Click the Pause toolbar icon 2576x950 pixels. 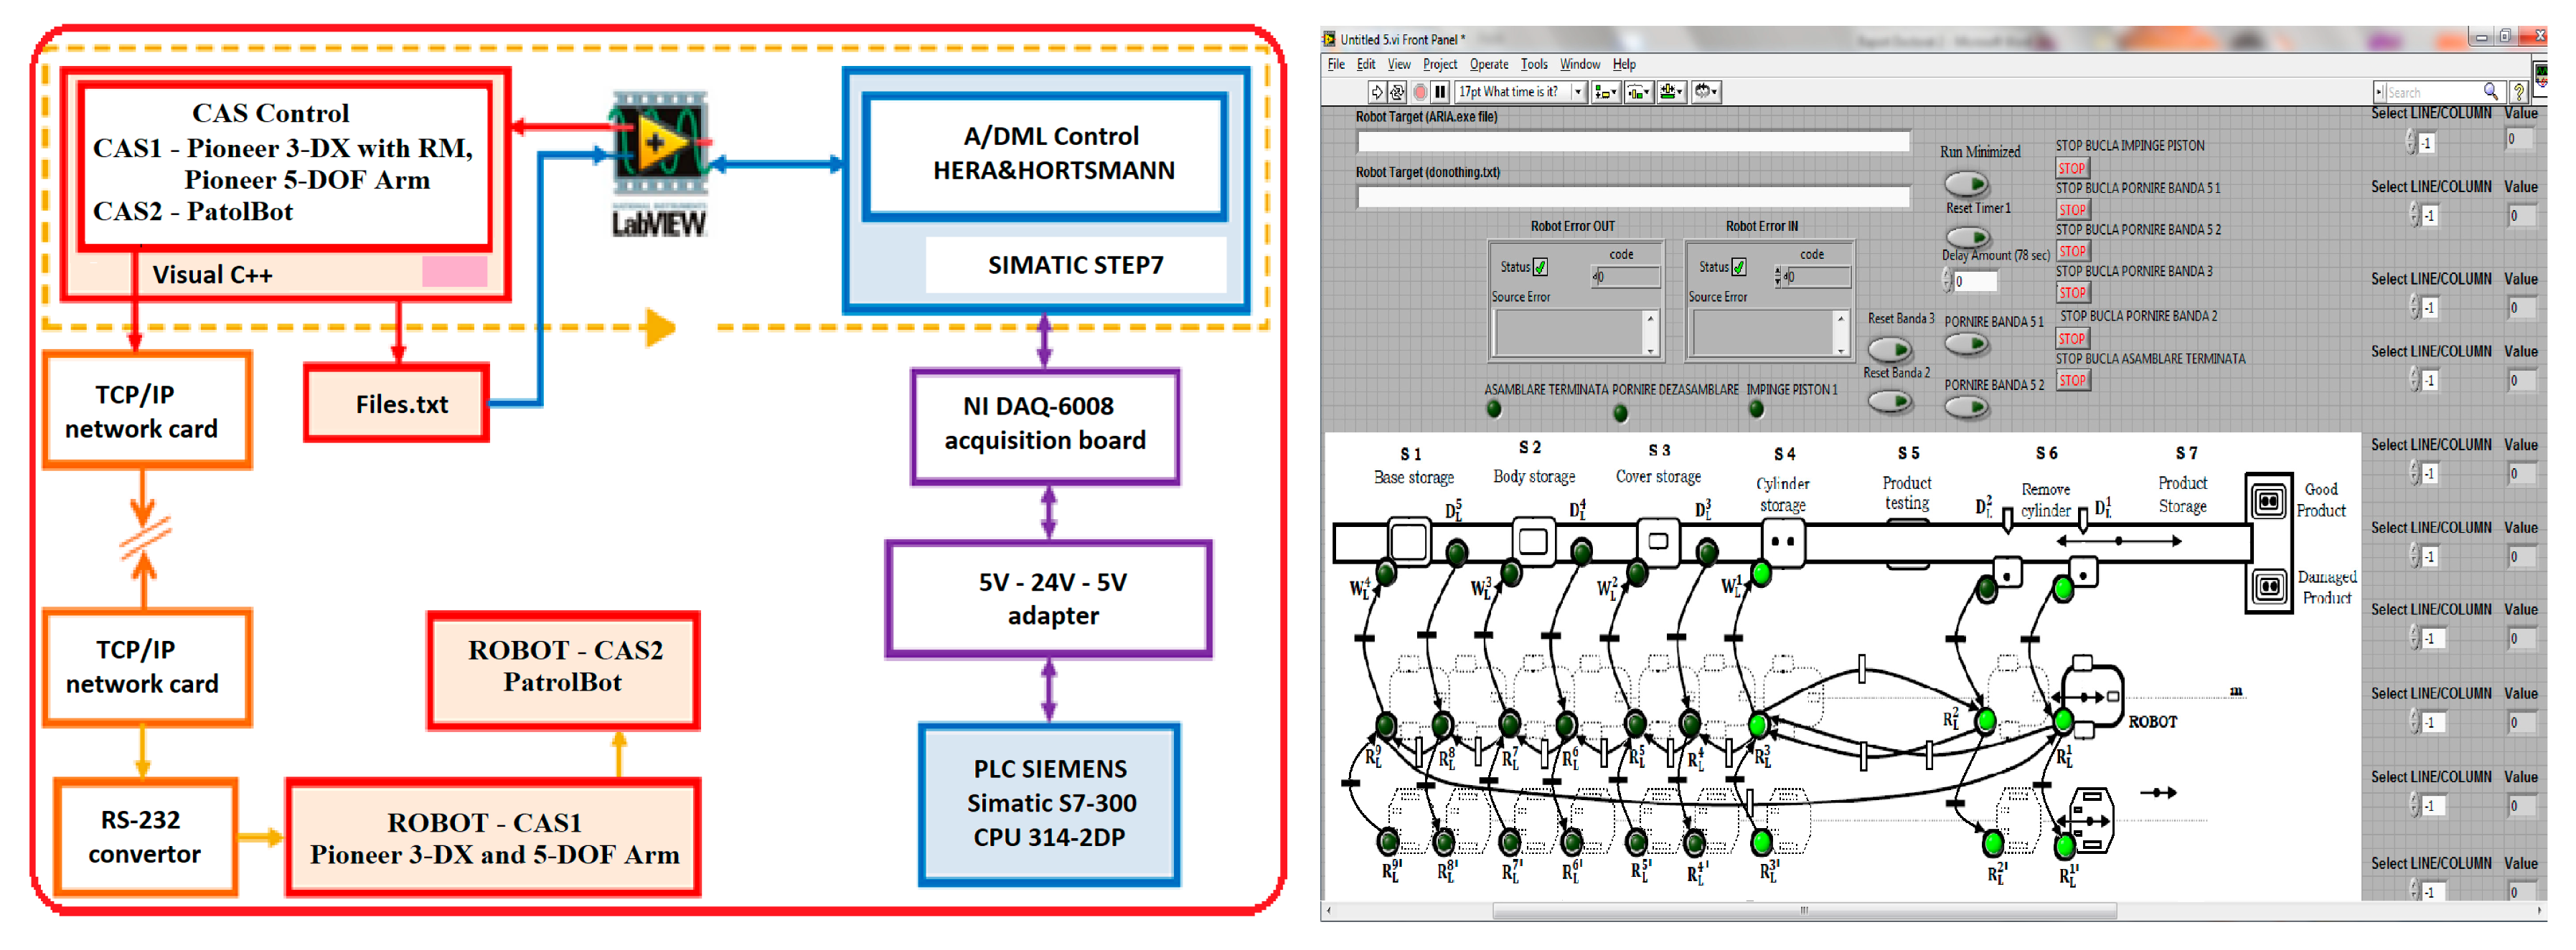pos(1439,92)
